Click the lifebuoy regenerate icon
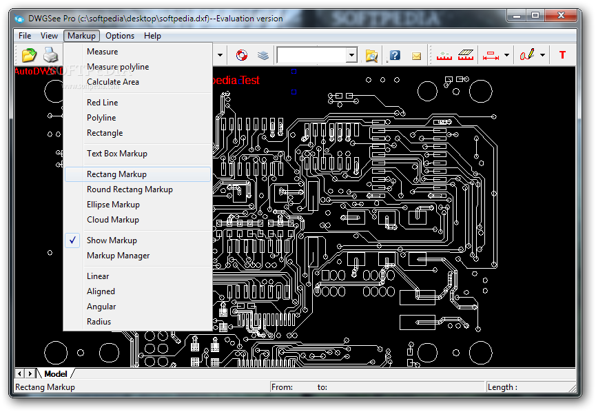Image resolution: width=596 pixels, height=412 pixels. 241,56
